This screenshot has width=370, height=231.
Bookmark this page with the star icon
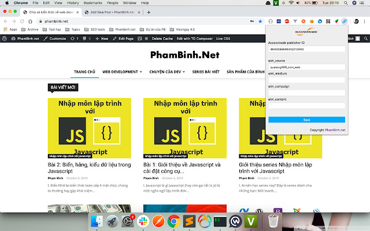pos(260,21)
